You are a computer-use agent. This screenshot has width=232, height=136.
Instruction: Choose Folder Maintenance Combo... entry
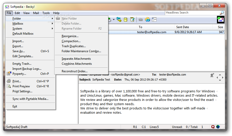(81, 51)
